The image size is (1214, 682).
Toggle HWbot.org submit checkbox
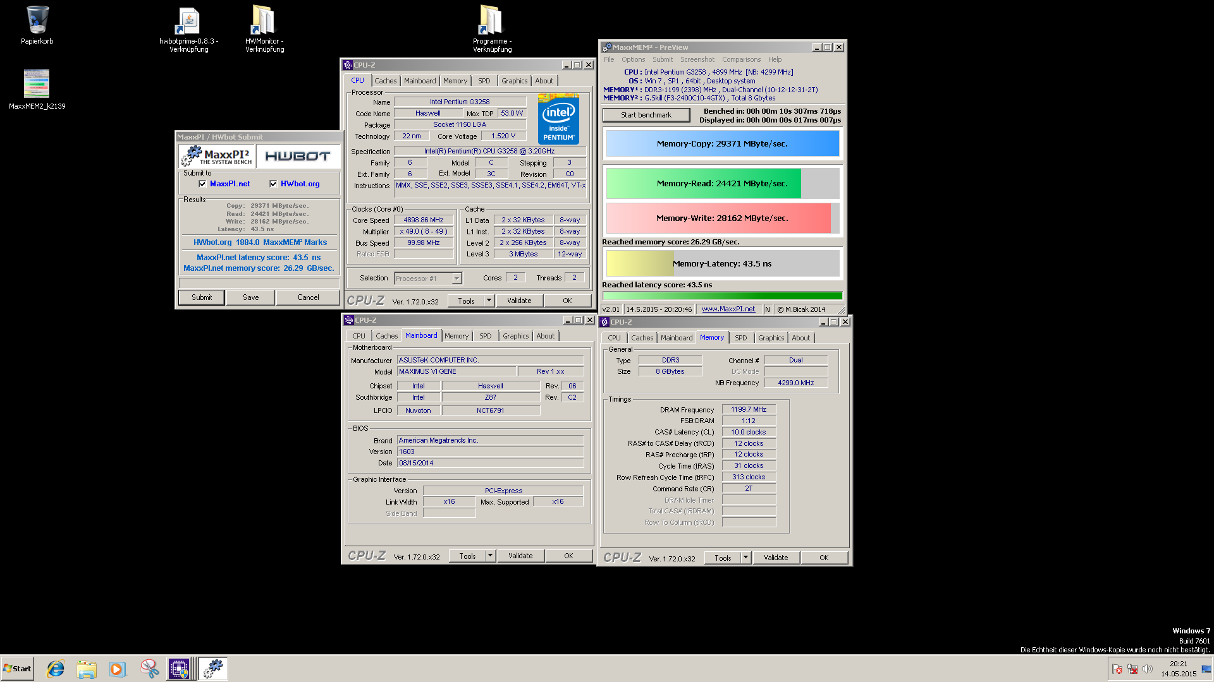click(x=273, y=184)
